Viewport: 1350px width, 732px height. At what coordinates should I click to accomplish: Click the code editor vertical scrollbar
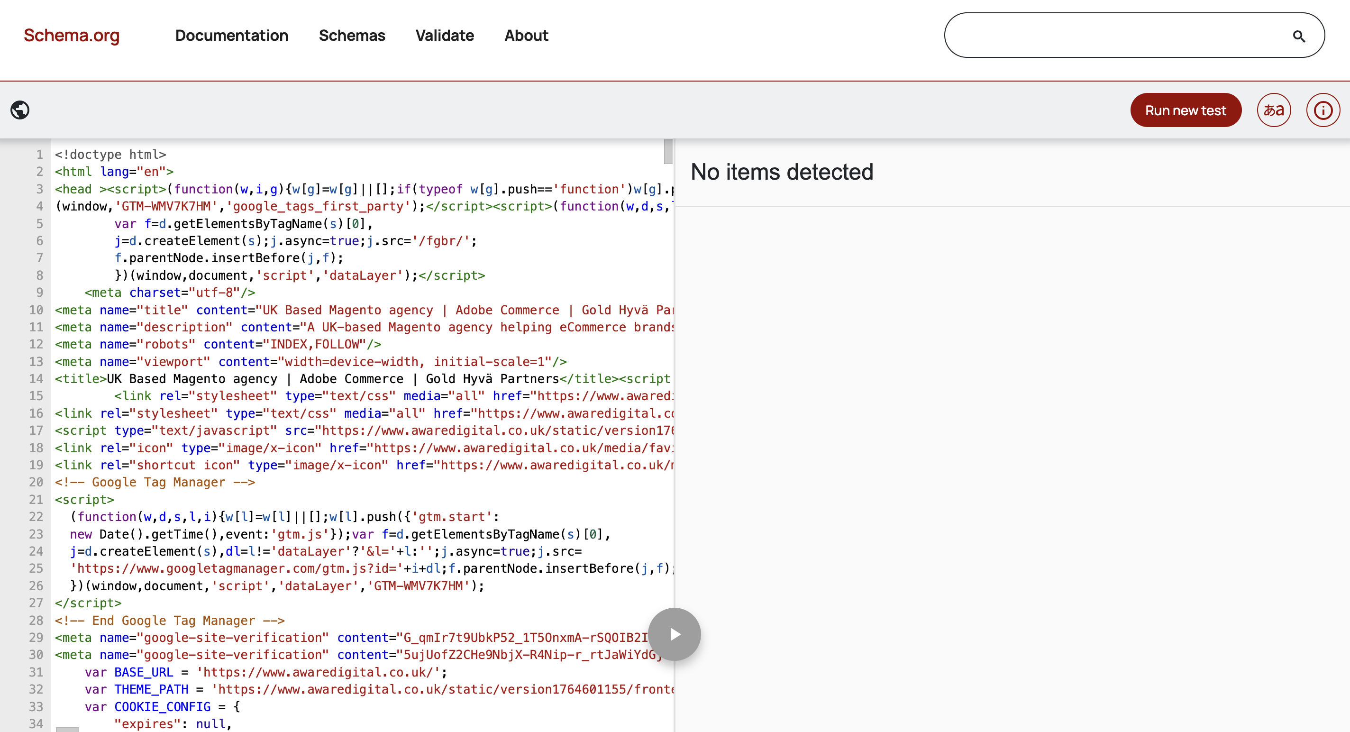click(x=668, y=152)
